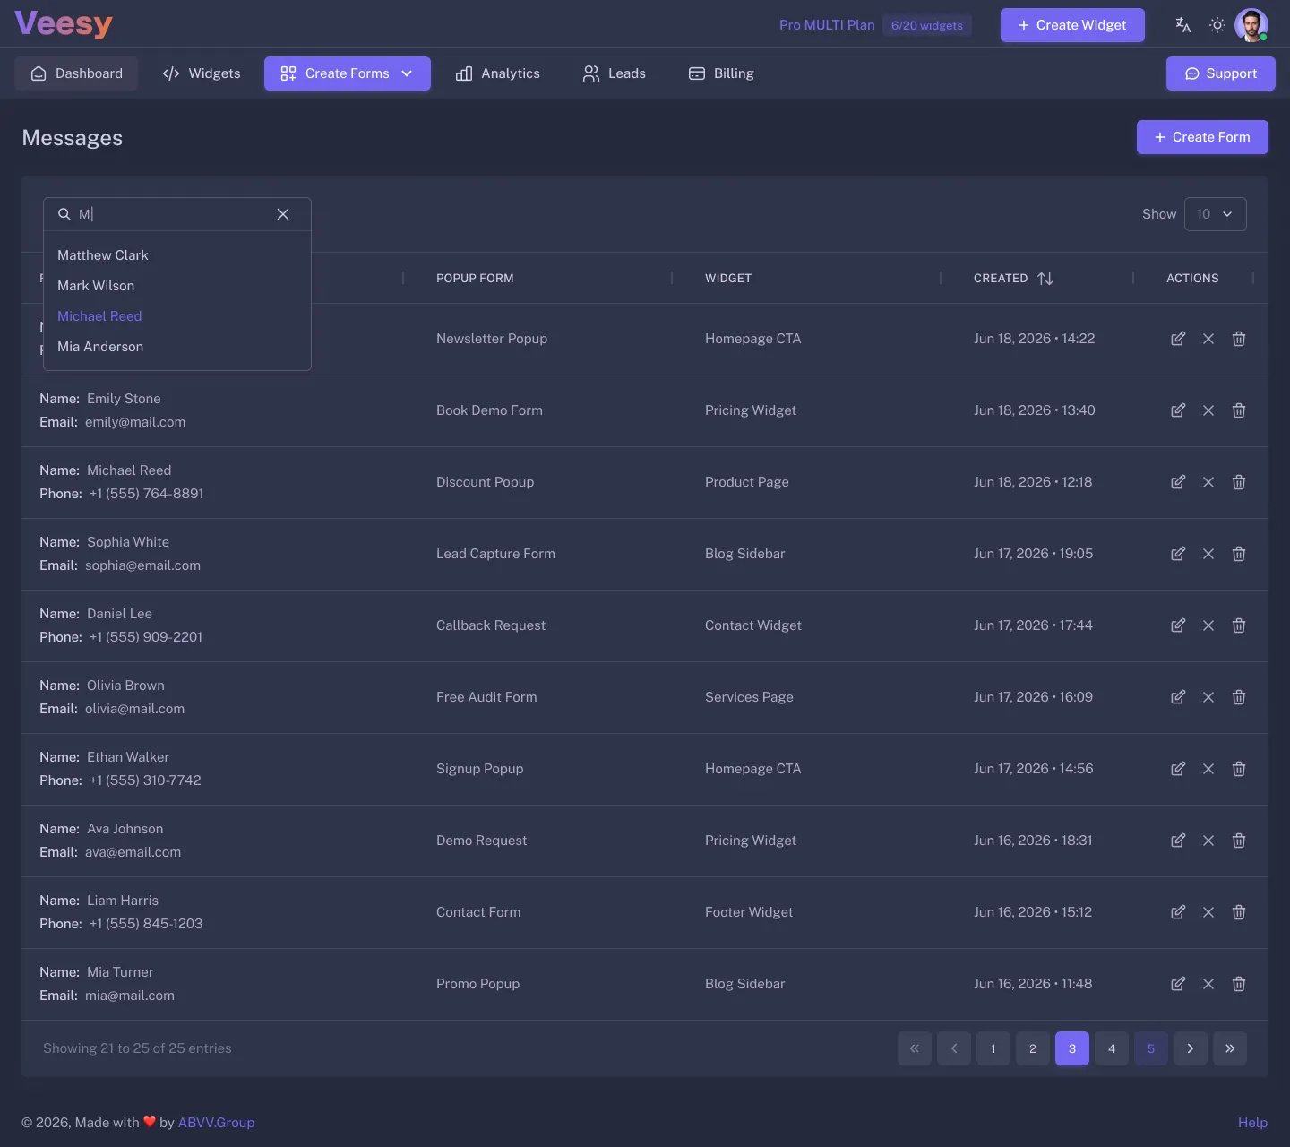
Task: Jump to the last page
Action: click(x=1230, y=1048)
